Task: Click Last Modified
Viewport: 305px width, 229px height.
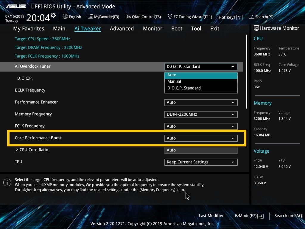Action: coord(212,216)
